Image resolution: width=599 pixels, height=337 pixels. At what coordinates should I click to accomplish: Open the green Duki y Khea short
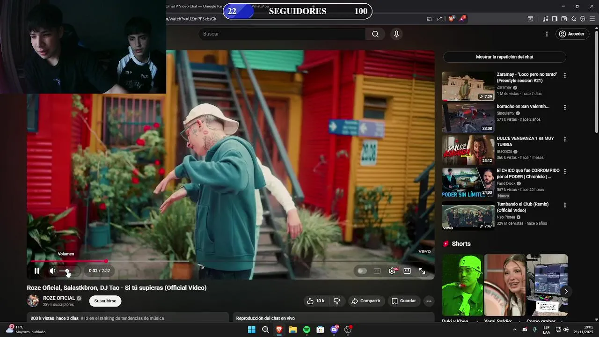point(462,285)
